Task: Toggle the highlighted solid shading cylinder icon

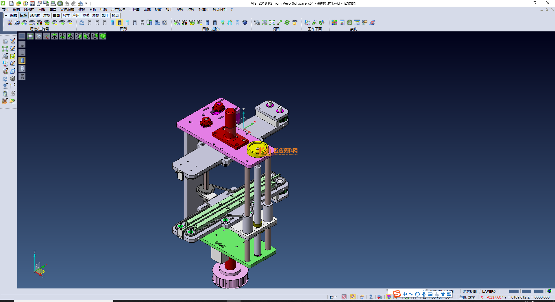Action: coord(22,60)
